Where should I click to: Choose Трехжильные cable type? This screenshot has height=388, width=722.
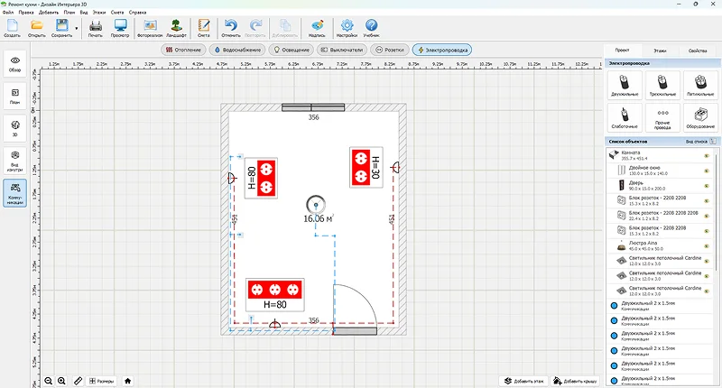tap(662, 85)
